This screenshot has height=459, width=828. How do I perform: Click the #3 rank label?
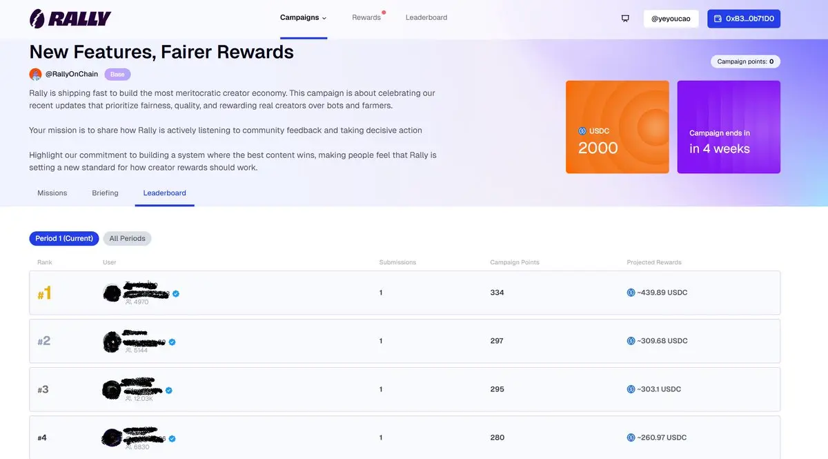[43, 389]
